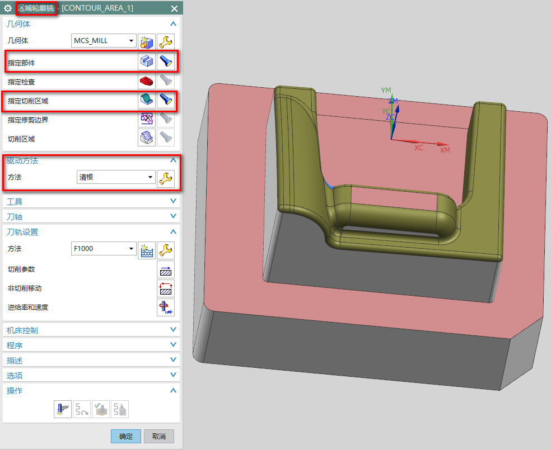The width and height of the screenshot is (551, 450).
Task: Click the 取消 cancel button
Action: coord(159,437)
